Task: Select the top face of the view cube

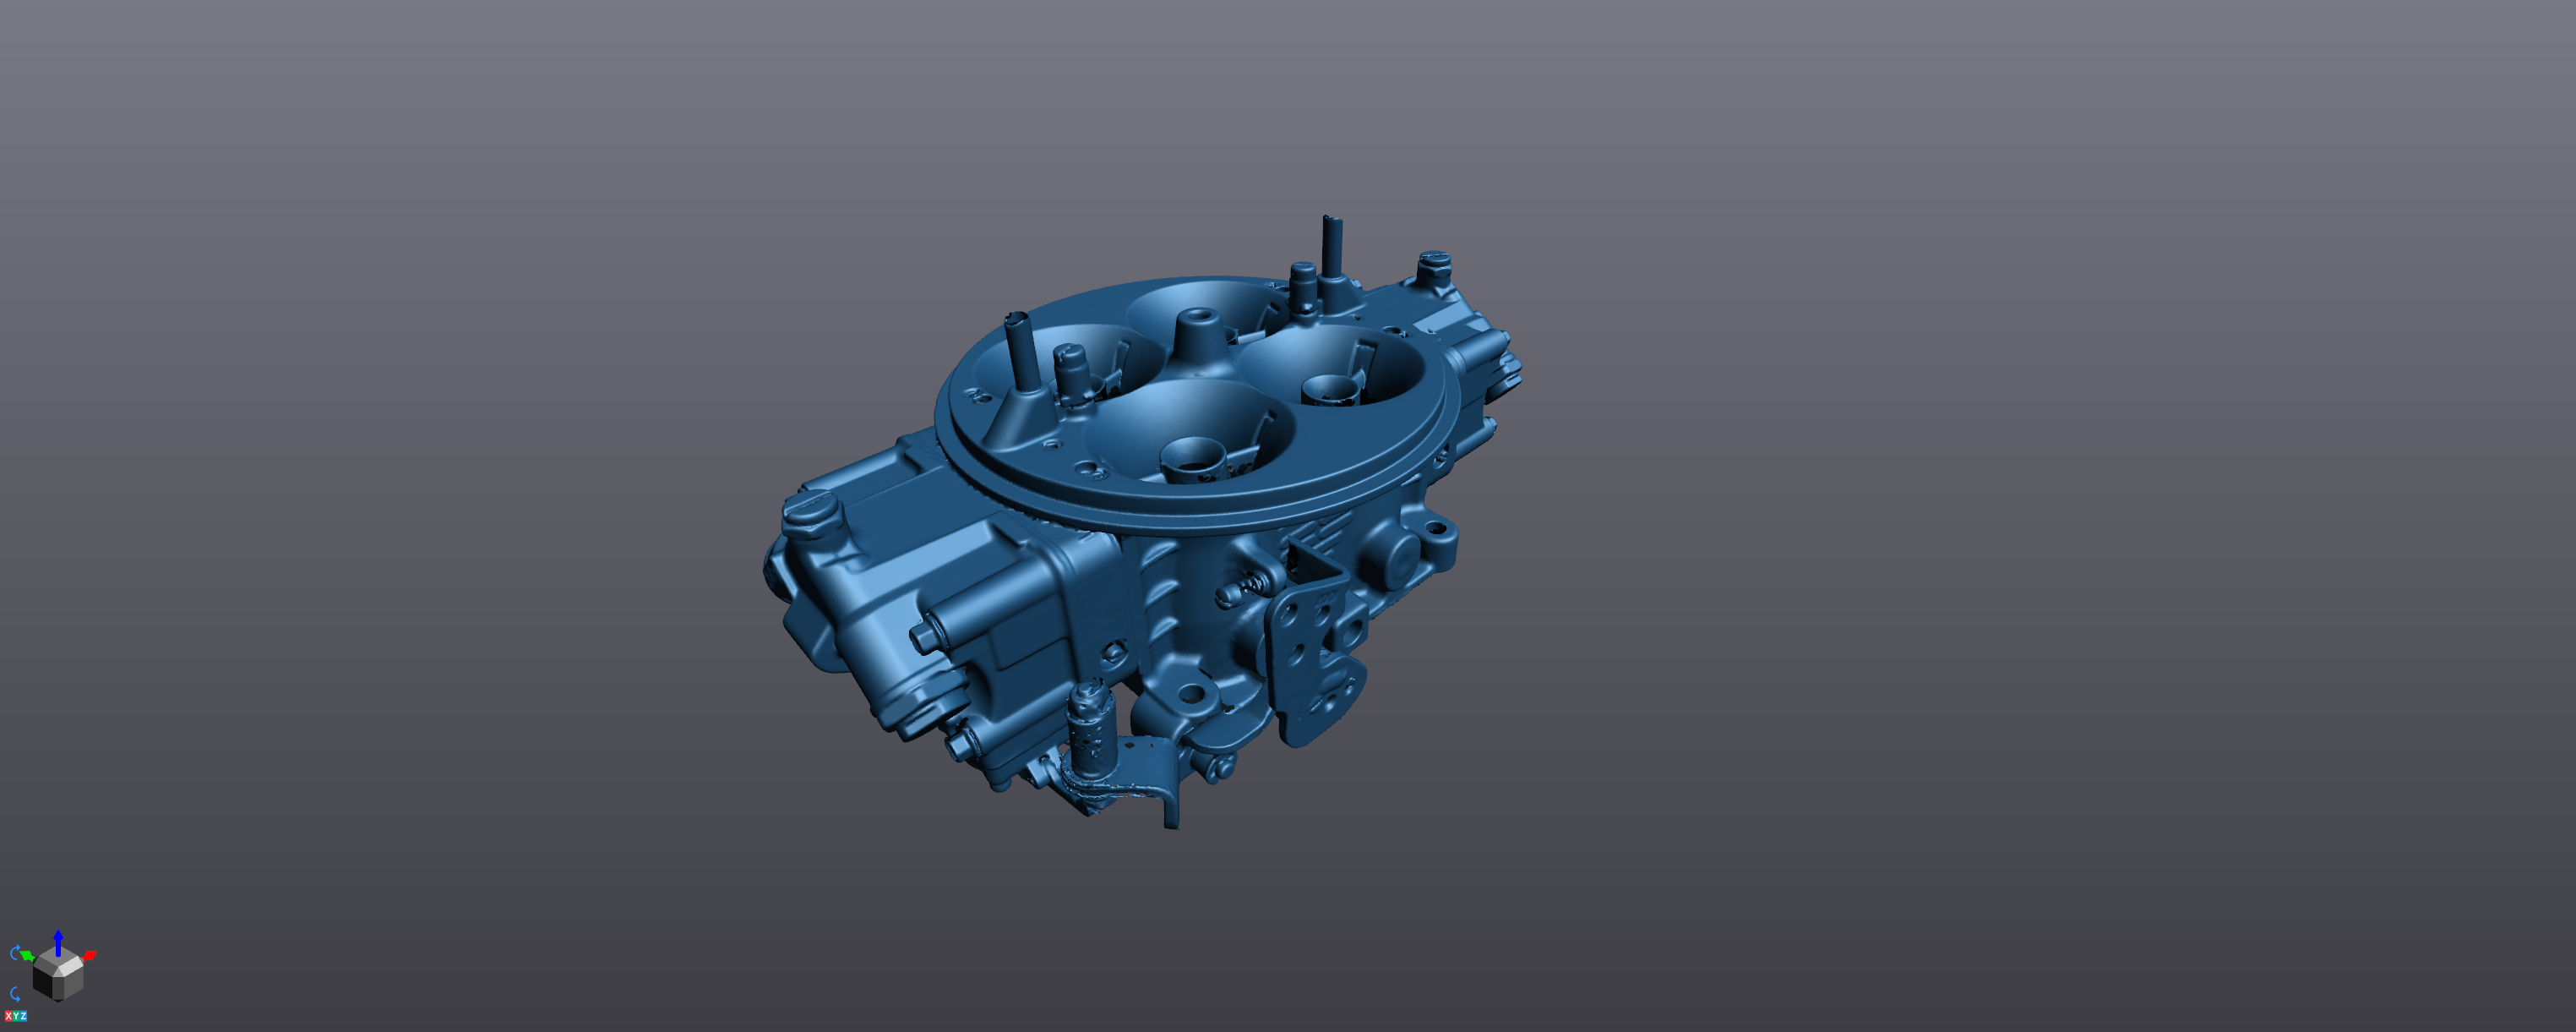Action: (x=58, y=961)
